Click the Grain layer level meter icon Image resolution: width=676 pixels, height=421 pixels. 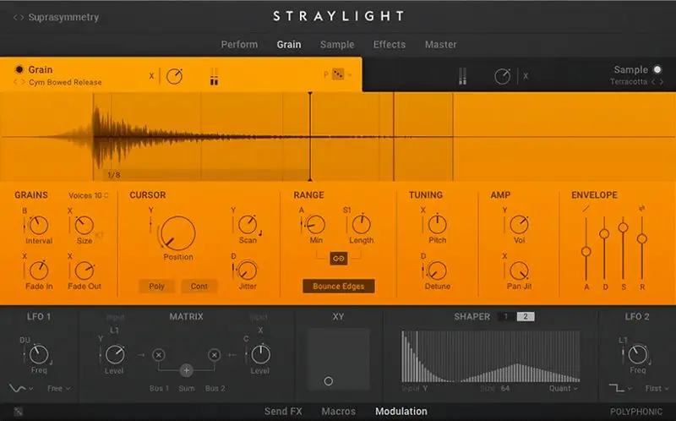[x=215, y=77]
